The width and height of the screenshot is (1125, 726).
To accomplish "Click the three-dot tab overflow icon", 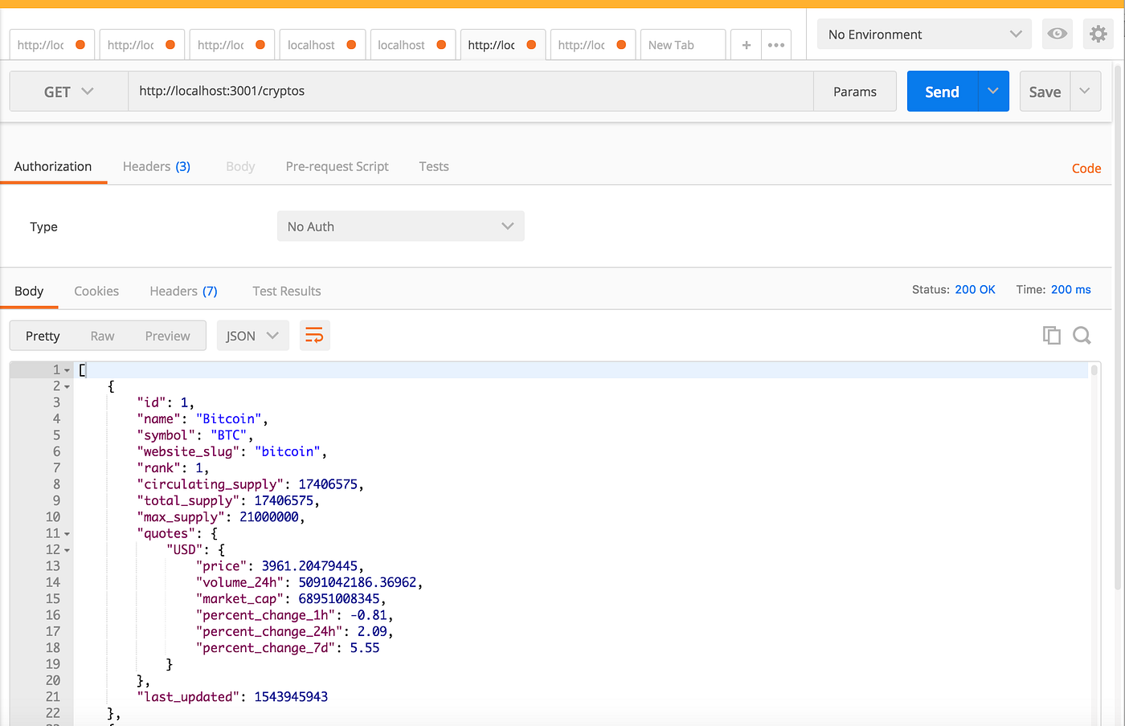I will coord(775,45).
